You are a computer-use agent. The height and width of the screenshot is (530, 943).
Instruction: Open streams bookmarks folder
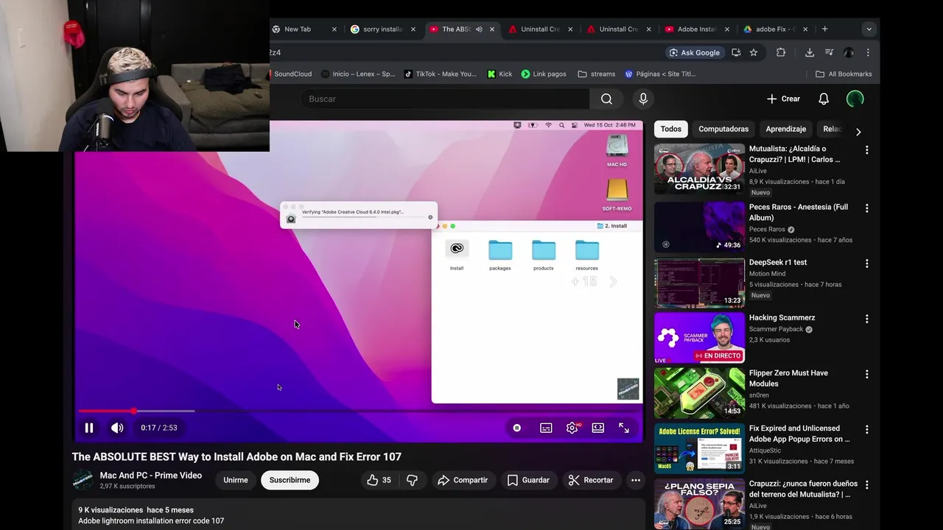click(597, 74)
